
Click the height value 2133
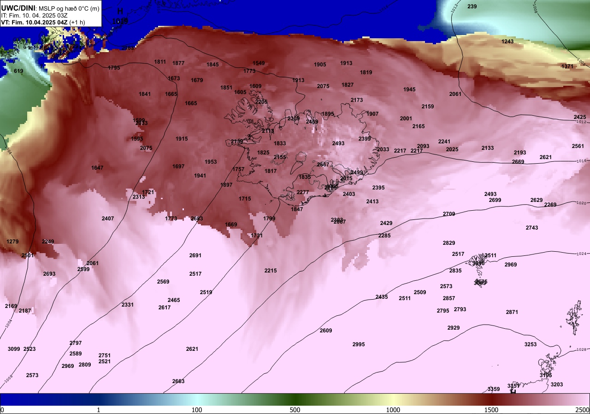tap(488, 148)
